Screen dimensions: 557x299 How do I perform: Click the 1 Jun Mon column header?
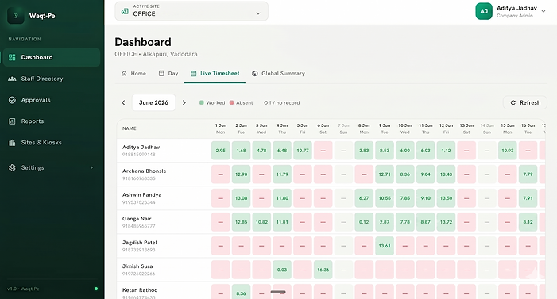pyautogui.click(x=221, y=128)
